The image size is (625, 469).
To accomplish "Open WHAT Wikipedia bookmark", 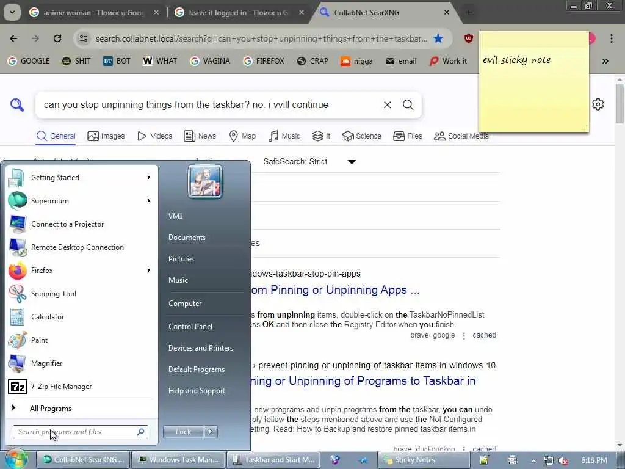I will tap(160, 61).
